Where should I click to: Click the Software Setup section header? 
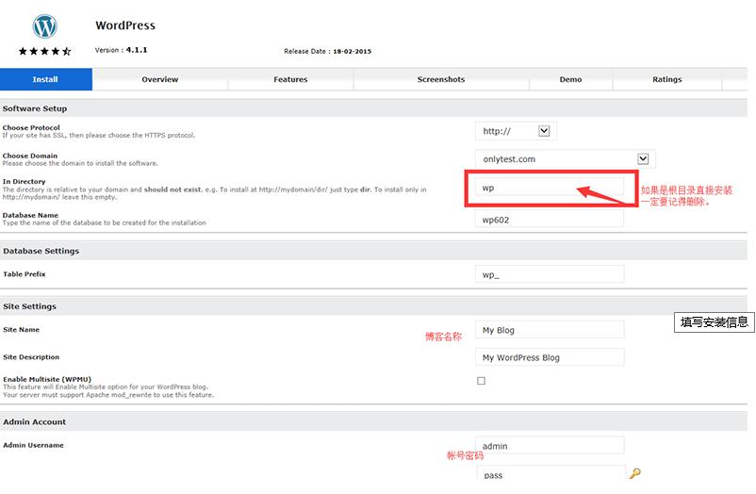click(373, 108)
